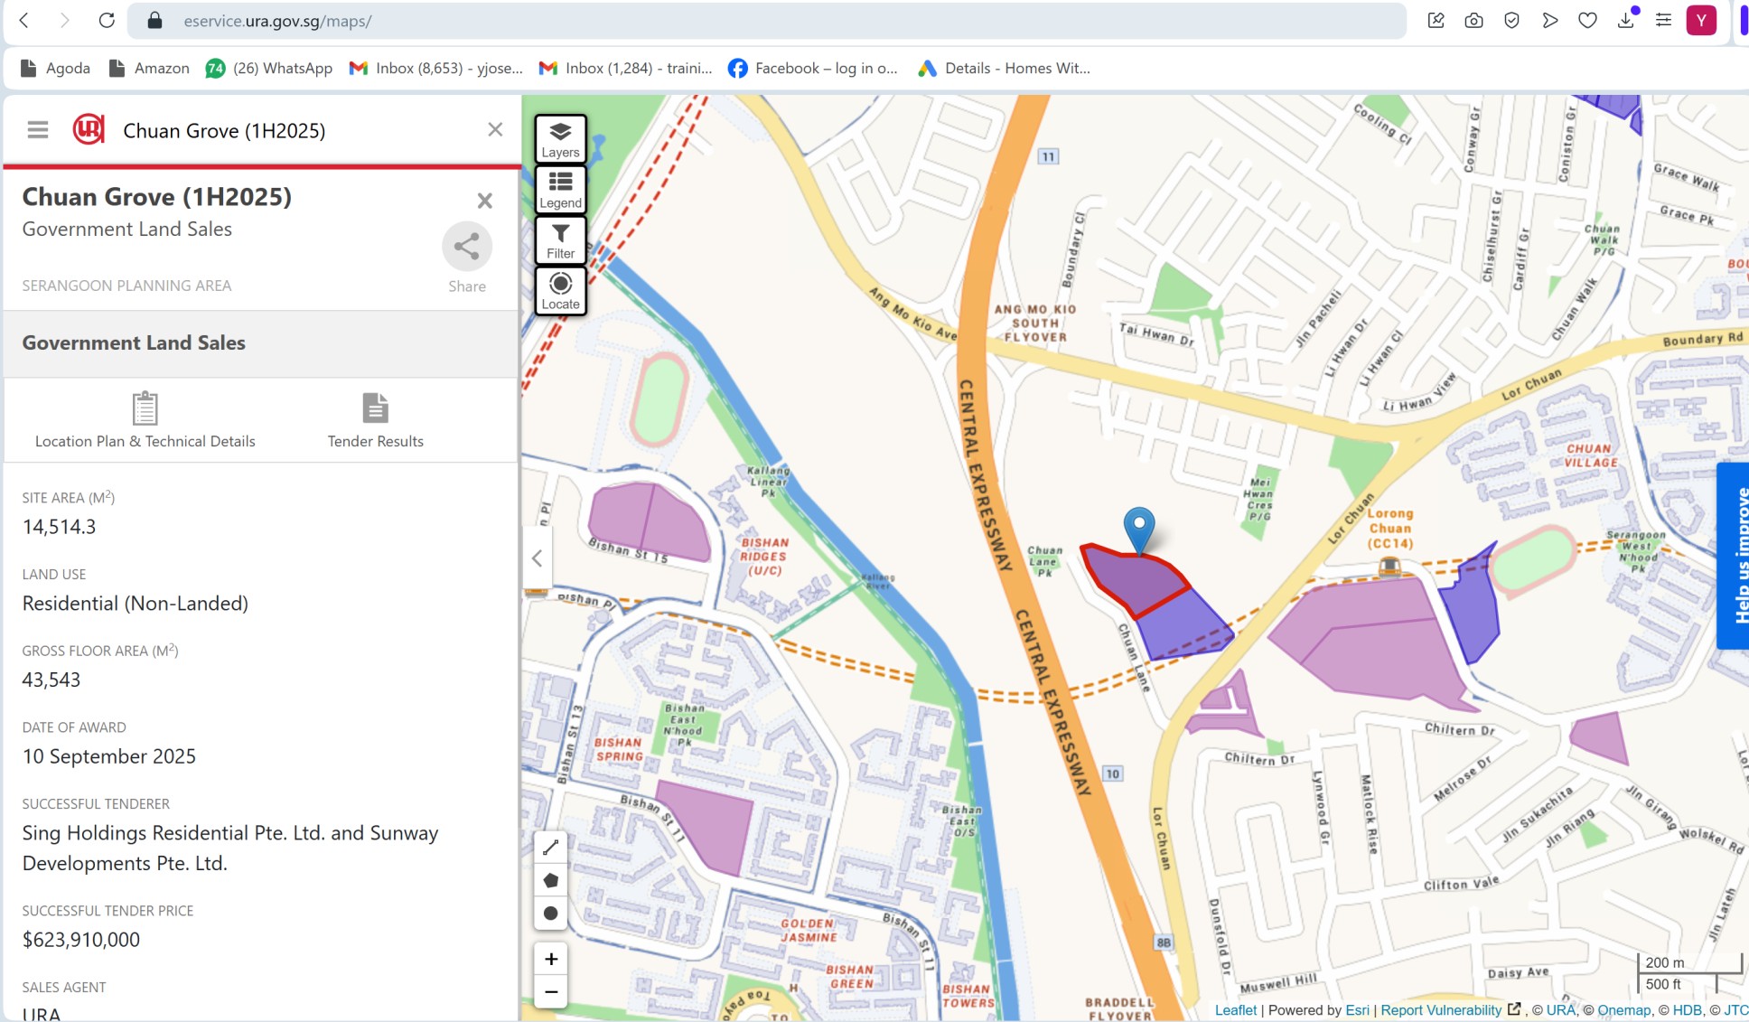Click date of award 10 September 2025

tap(109, 756)
